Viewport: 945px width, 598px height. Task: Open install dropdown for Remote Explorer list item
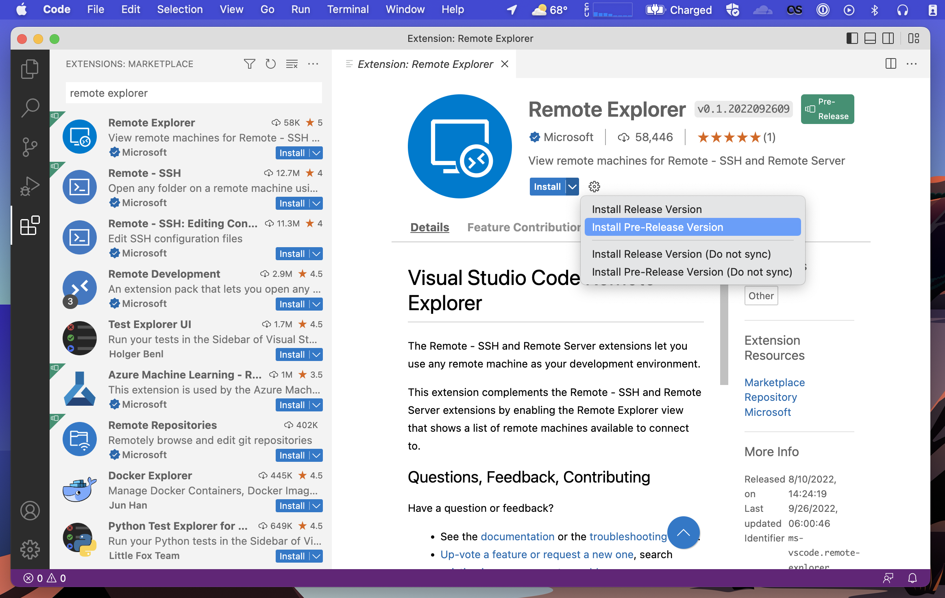coord(316,153)
